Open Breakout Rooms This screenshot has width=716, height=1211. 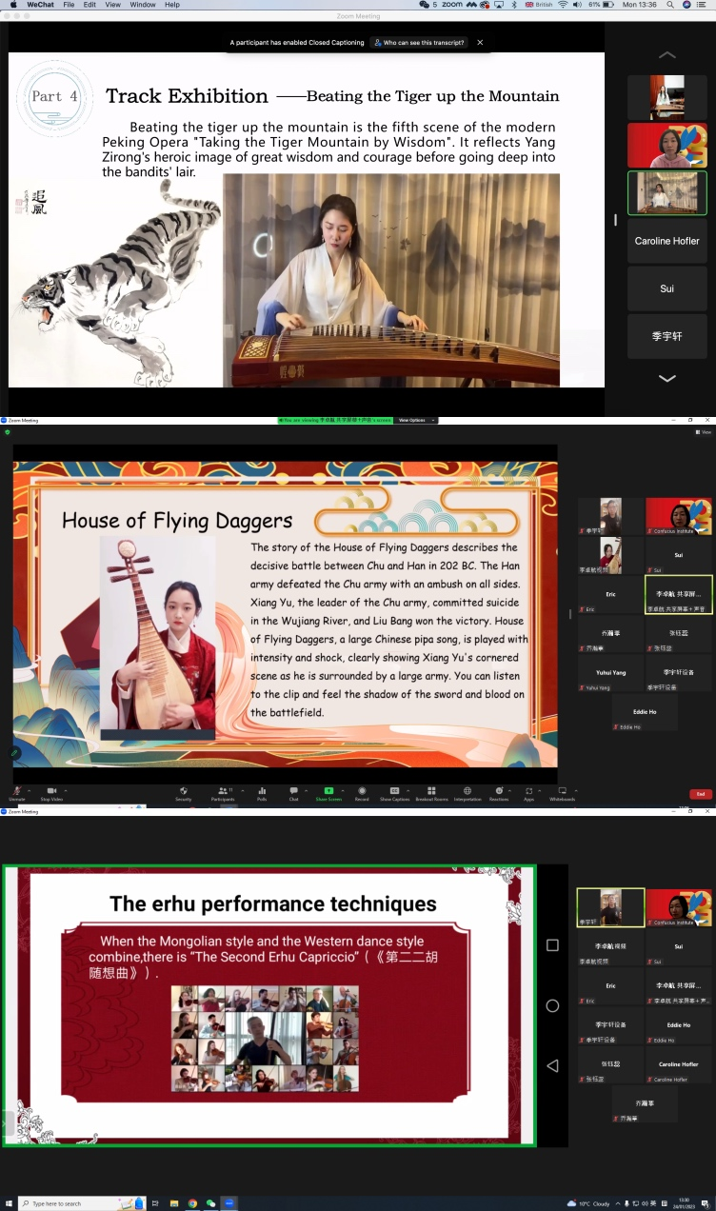431,791
